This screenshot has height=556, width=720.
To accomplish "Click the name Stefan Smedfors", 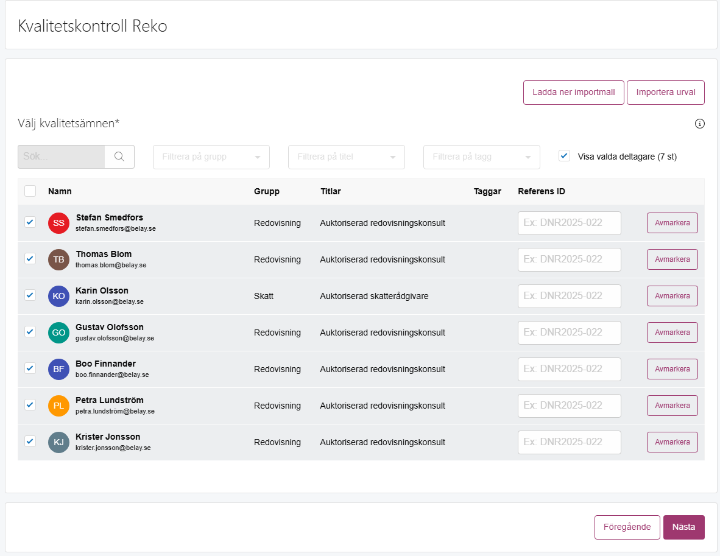I will (x=109, y=217).
